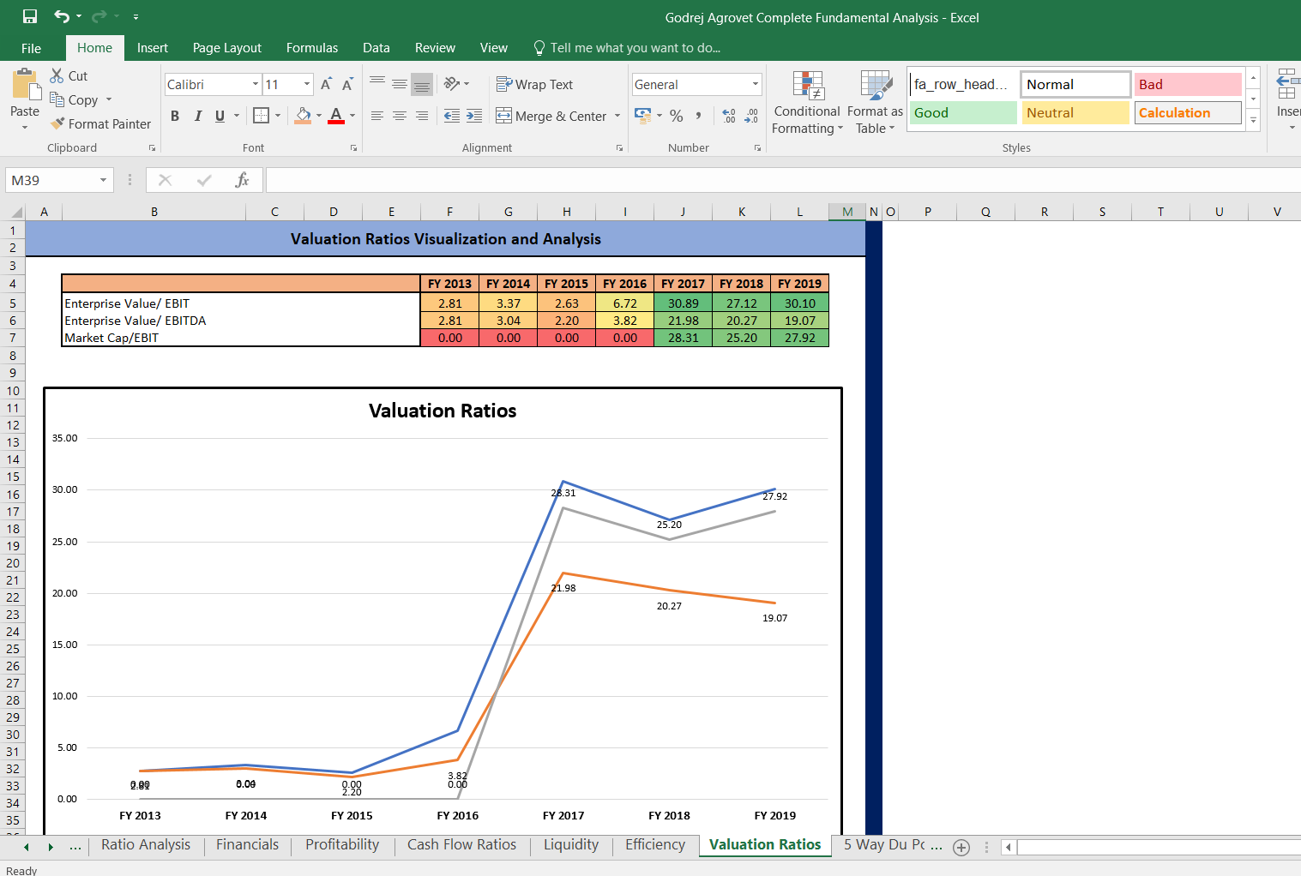Click the red Font Color A icon

[336, 115]
